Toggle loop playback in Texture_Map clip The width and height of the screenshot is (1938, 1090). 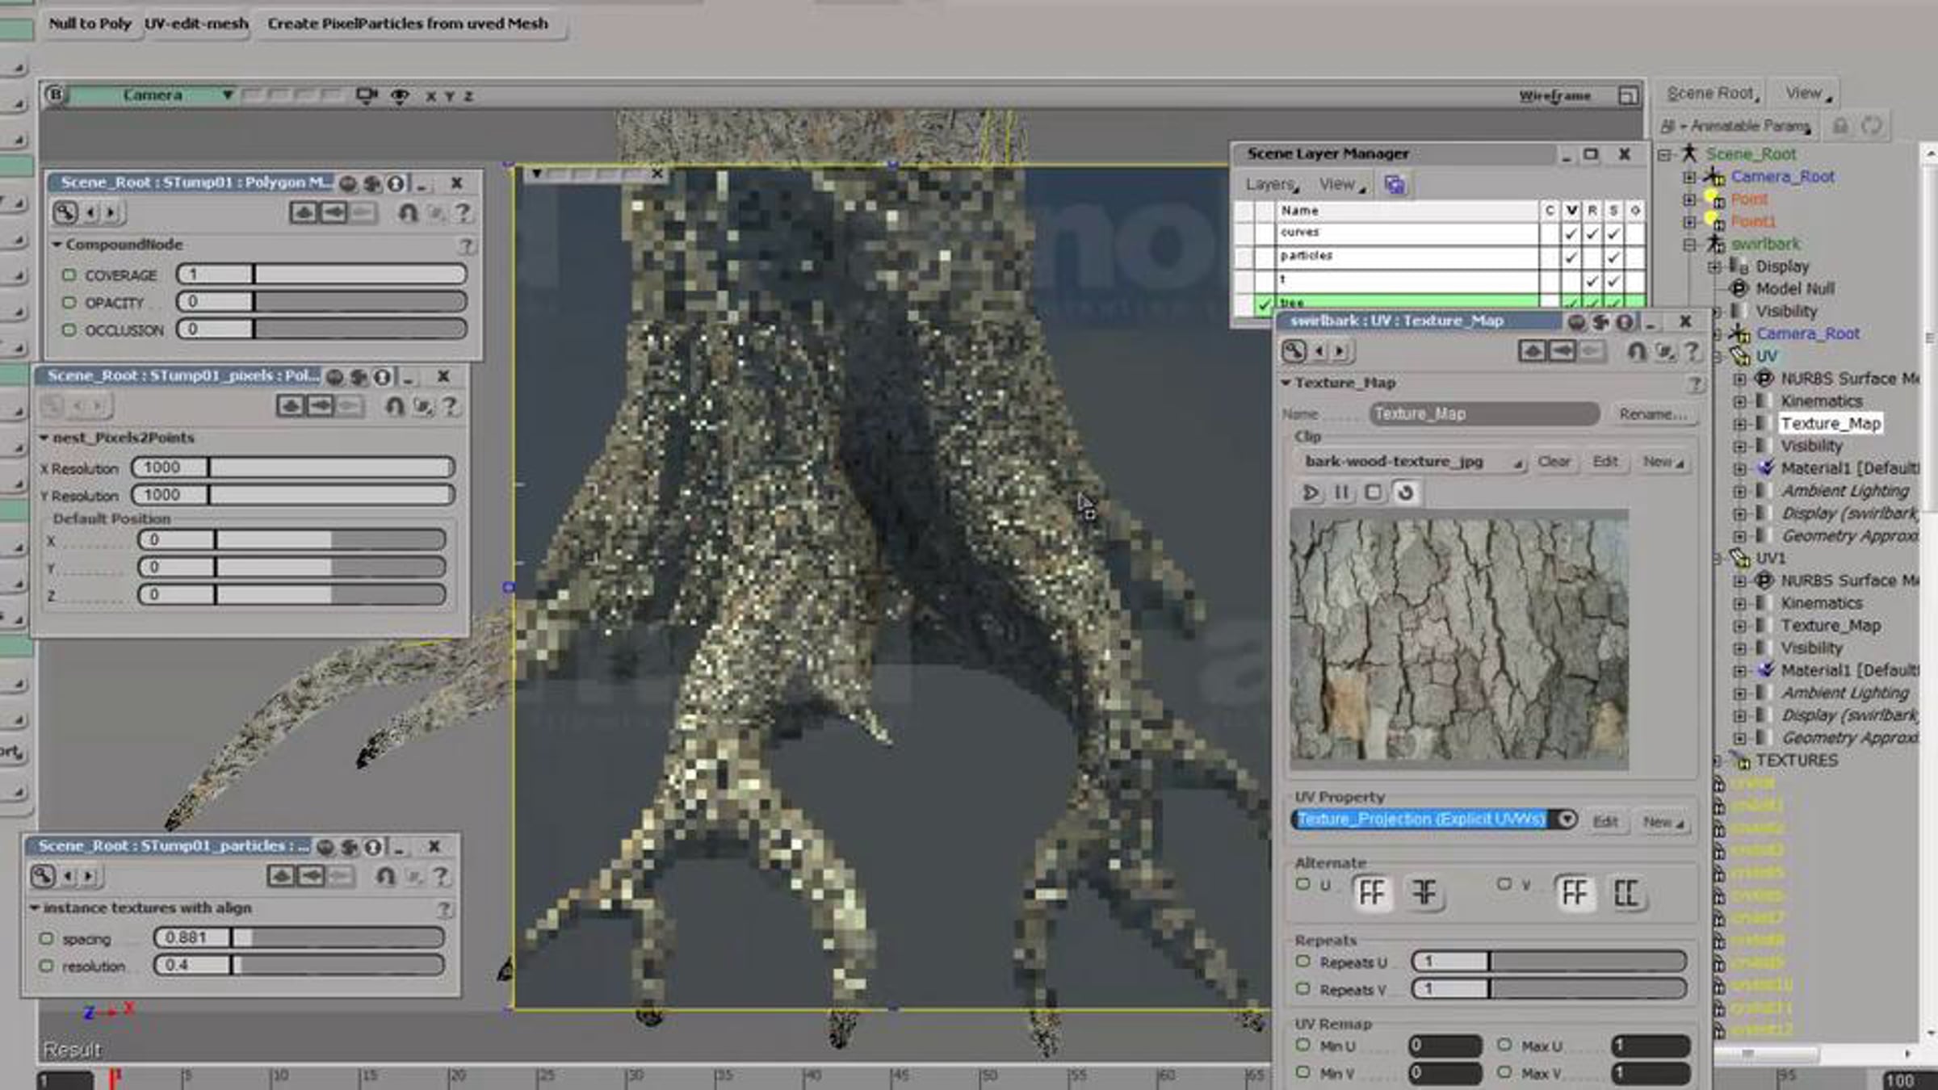coord(1405,493)
